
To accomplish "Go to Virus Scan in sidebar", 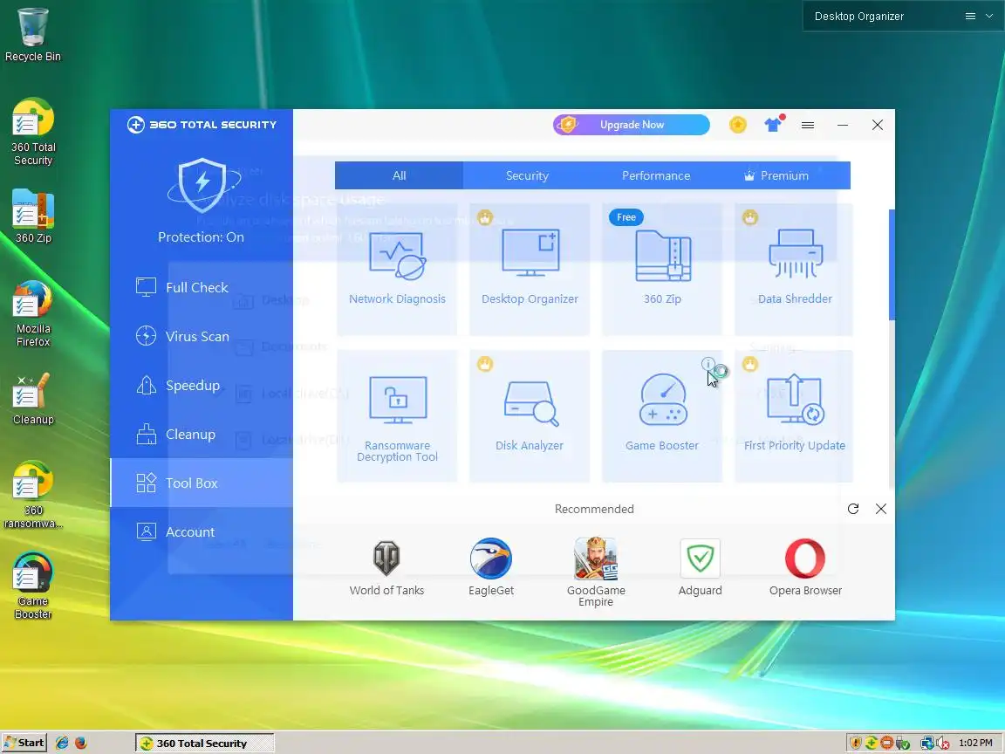I will (x=202, y=336).
